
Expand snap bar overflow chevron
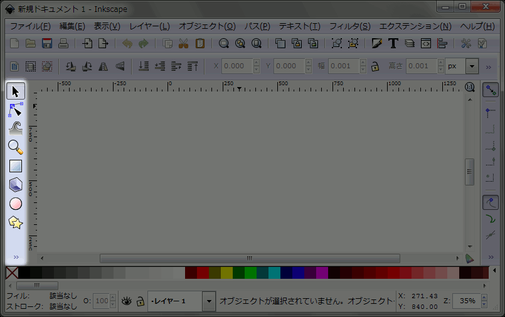coord(491,257)
